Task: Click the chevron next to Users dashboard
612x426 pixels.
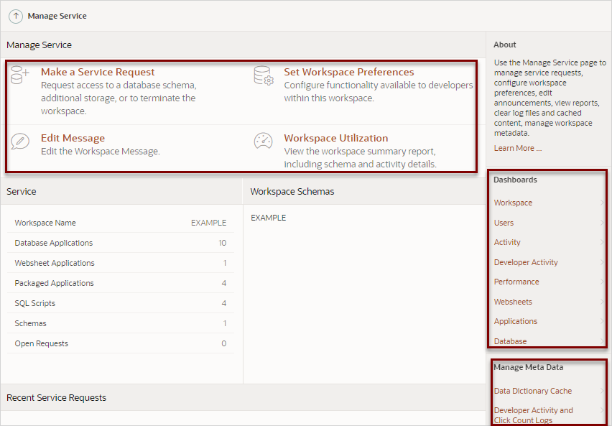Action: pos(602,223)
